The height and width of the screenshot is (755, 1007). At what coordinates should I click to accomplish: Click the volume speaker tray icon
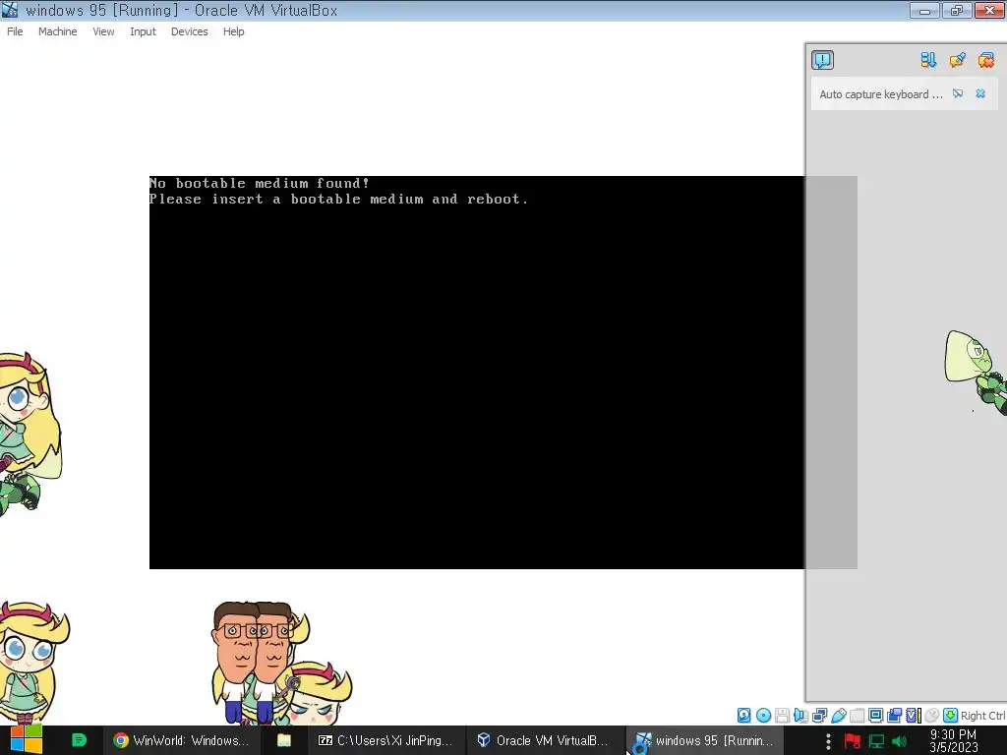[x=899, y=741]
